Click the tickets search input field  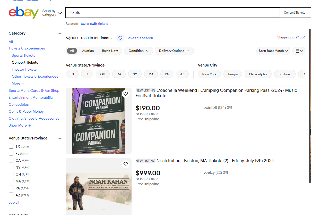(172, 13)
